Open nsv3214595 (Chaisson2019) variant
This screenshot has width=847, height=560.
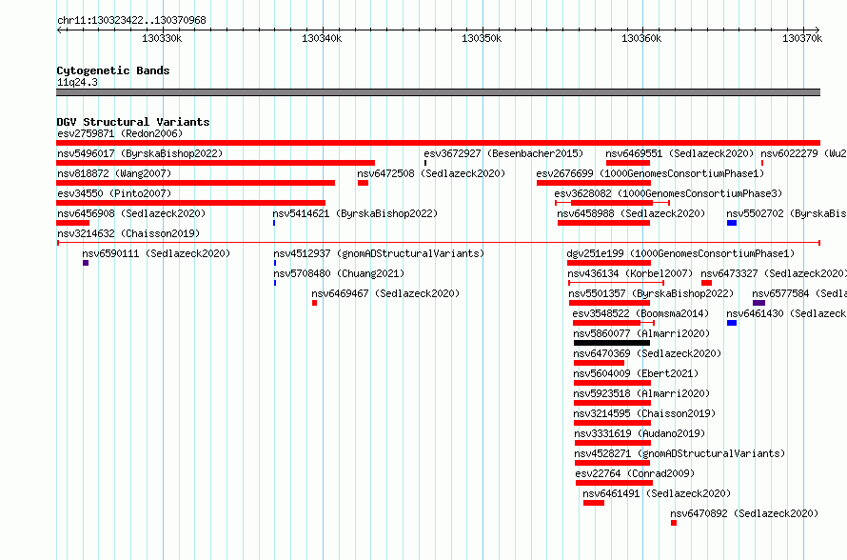tap(644, 413)
